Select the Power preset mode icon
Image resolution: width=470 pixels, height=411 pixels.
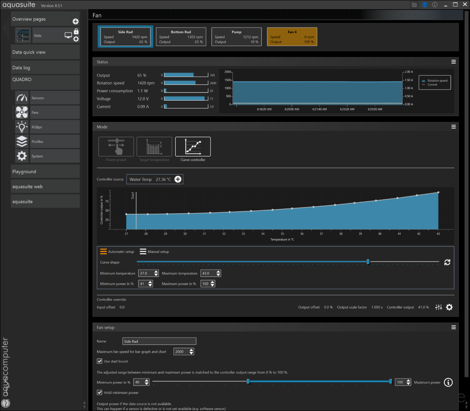pyautogui.click(x=116, y=146)
